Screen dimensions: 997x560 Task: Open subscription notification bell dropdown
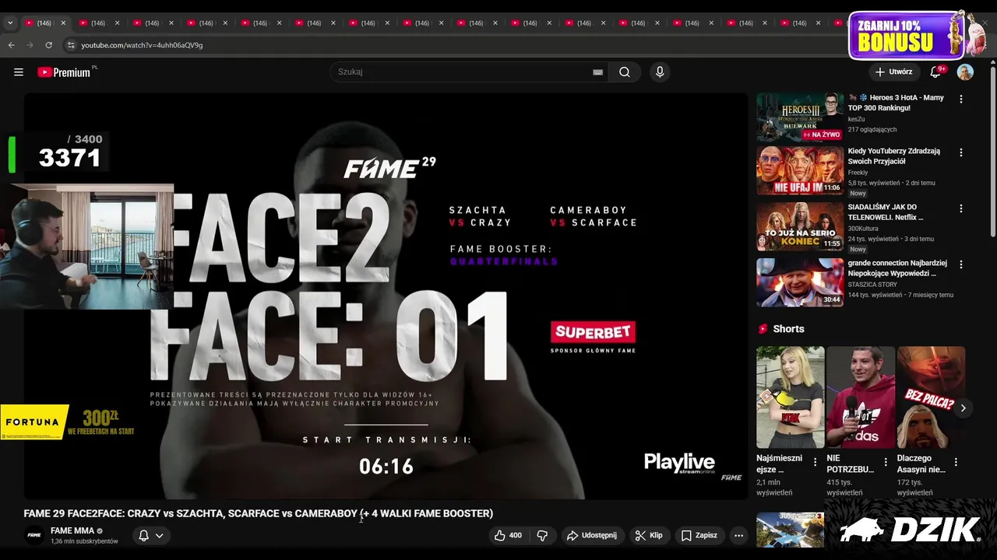tap(151, 535)
